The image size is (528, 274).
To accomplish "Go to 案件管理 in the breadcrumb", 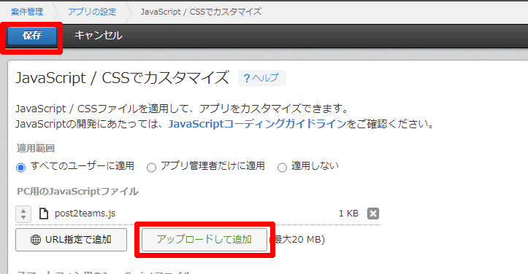I will 27,12.
